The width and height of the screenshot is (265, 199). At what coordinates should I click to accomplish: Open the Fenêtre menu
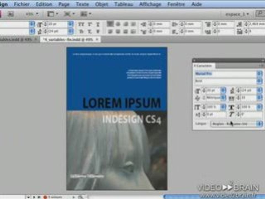(x=176, y=4)
